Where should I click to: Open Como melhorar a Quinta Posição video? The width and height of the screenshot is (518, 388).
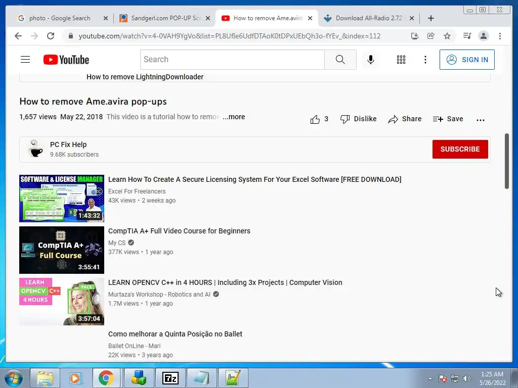coord(176,334)
